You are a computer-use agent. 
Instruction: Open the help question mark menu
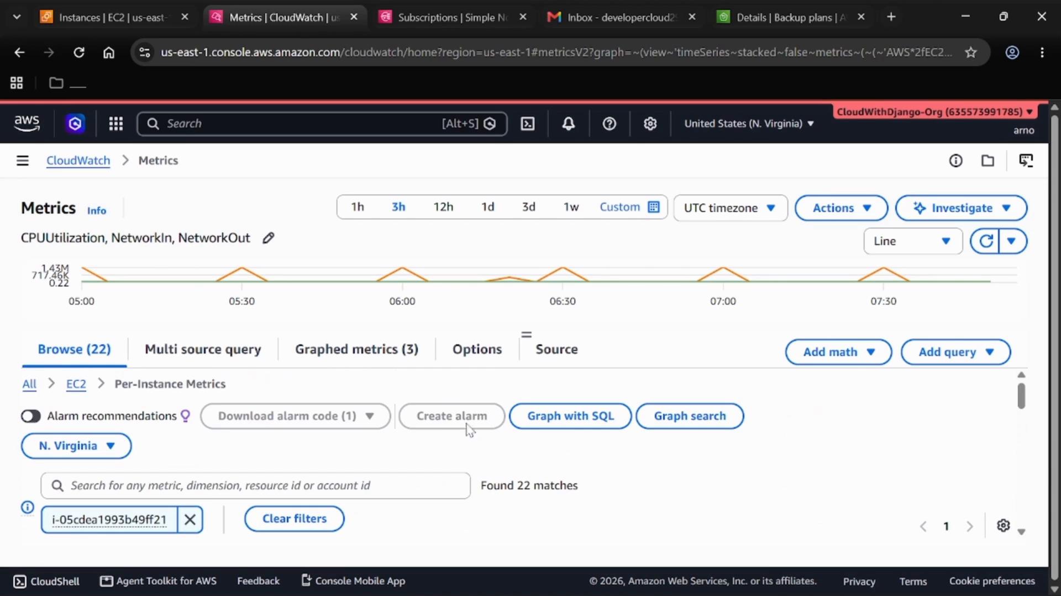[x=609, y=124]
